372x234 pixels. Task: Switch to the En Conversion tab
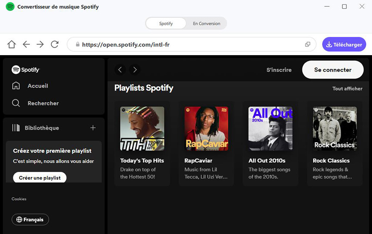point(206,23)
